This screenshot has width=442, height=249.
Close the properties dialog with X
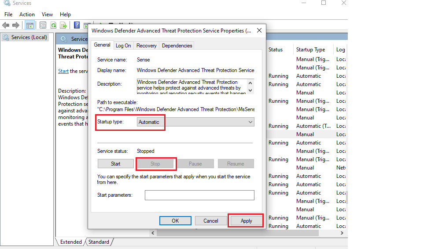(259, 30)
